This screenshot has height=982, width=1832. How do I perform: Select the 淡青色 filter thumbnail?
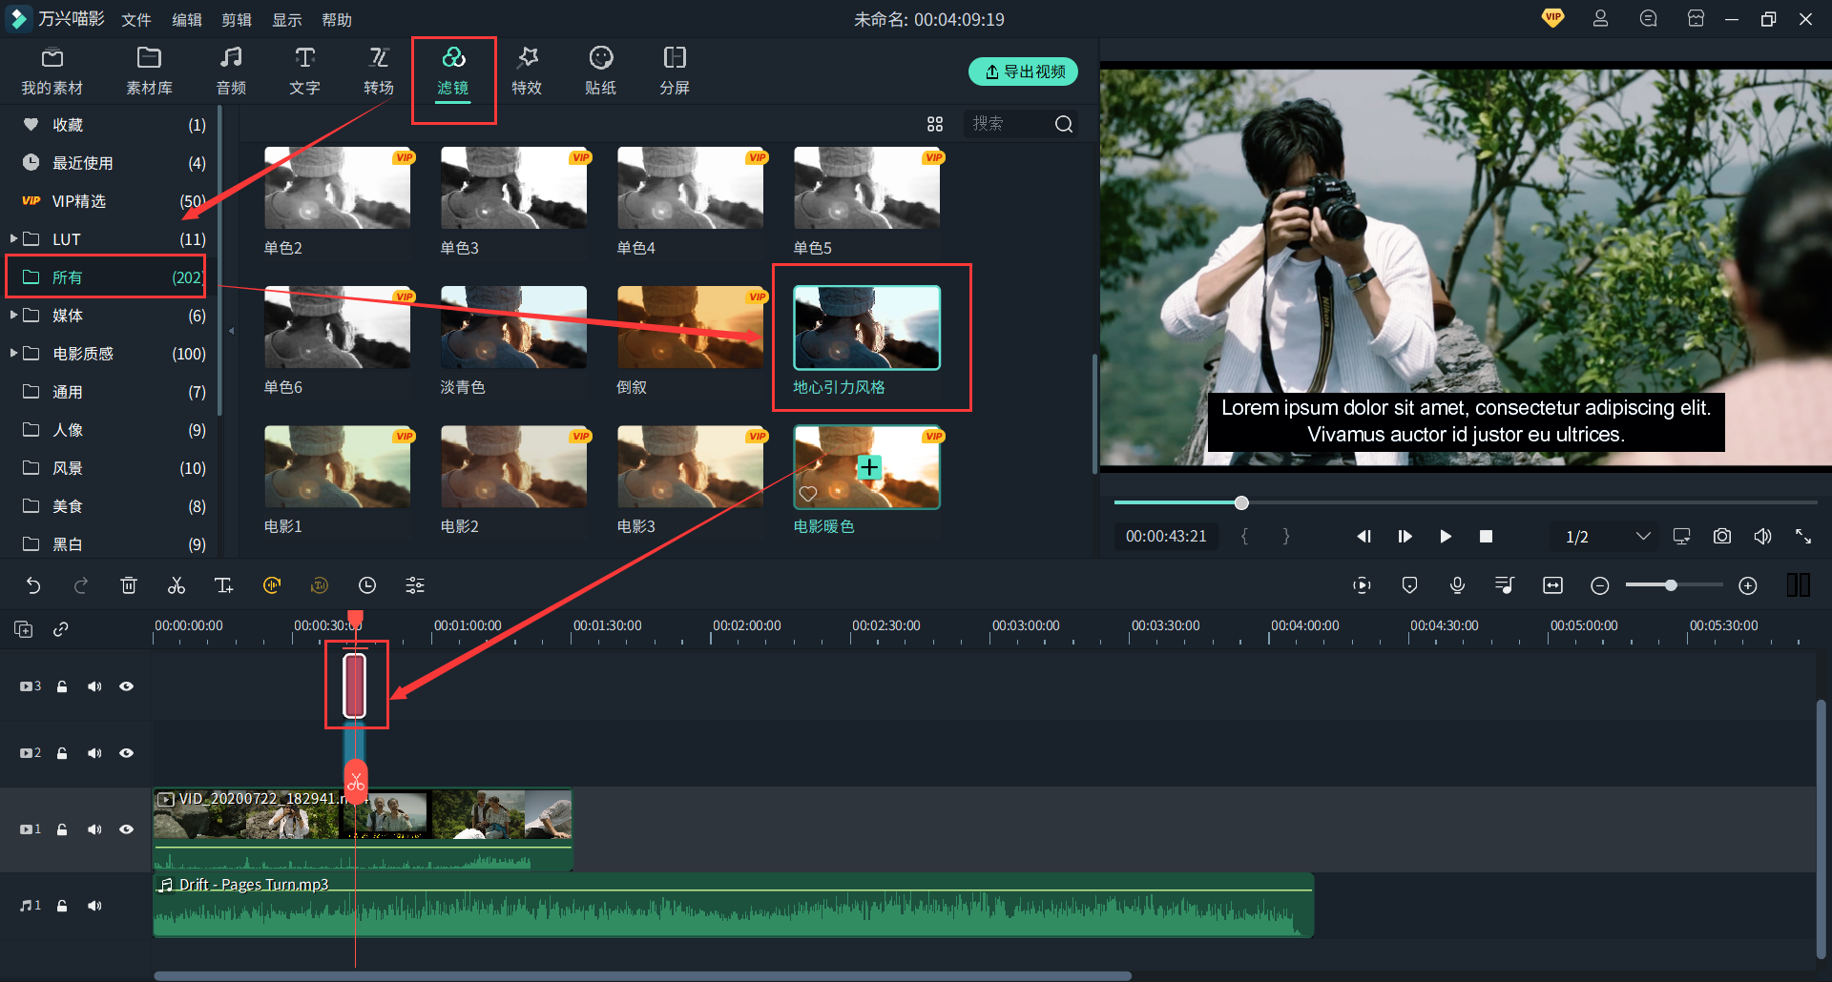point(513,328)
